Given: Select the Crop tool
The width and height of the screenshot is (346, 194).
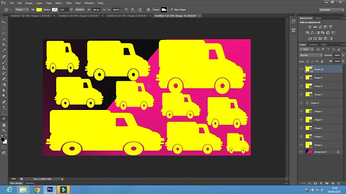Looking at the screenshot, I should [4, 45].
